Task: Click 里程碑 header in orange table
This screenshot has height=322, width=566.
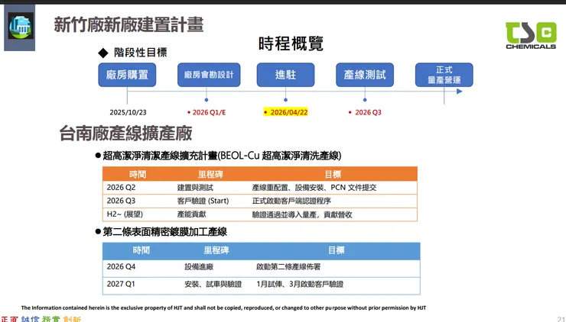Action: pos(210,174)
